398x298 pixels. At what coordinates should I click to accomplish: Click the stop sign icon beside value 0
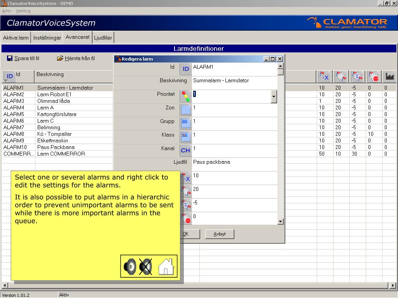pos(186,218)
